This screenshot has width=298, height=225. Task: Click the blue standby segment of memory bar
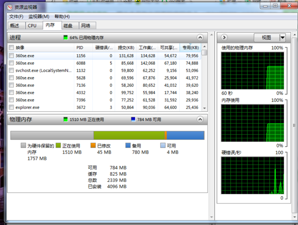[x=186, y=135]
